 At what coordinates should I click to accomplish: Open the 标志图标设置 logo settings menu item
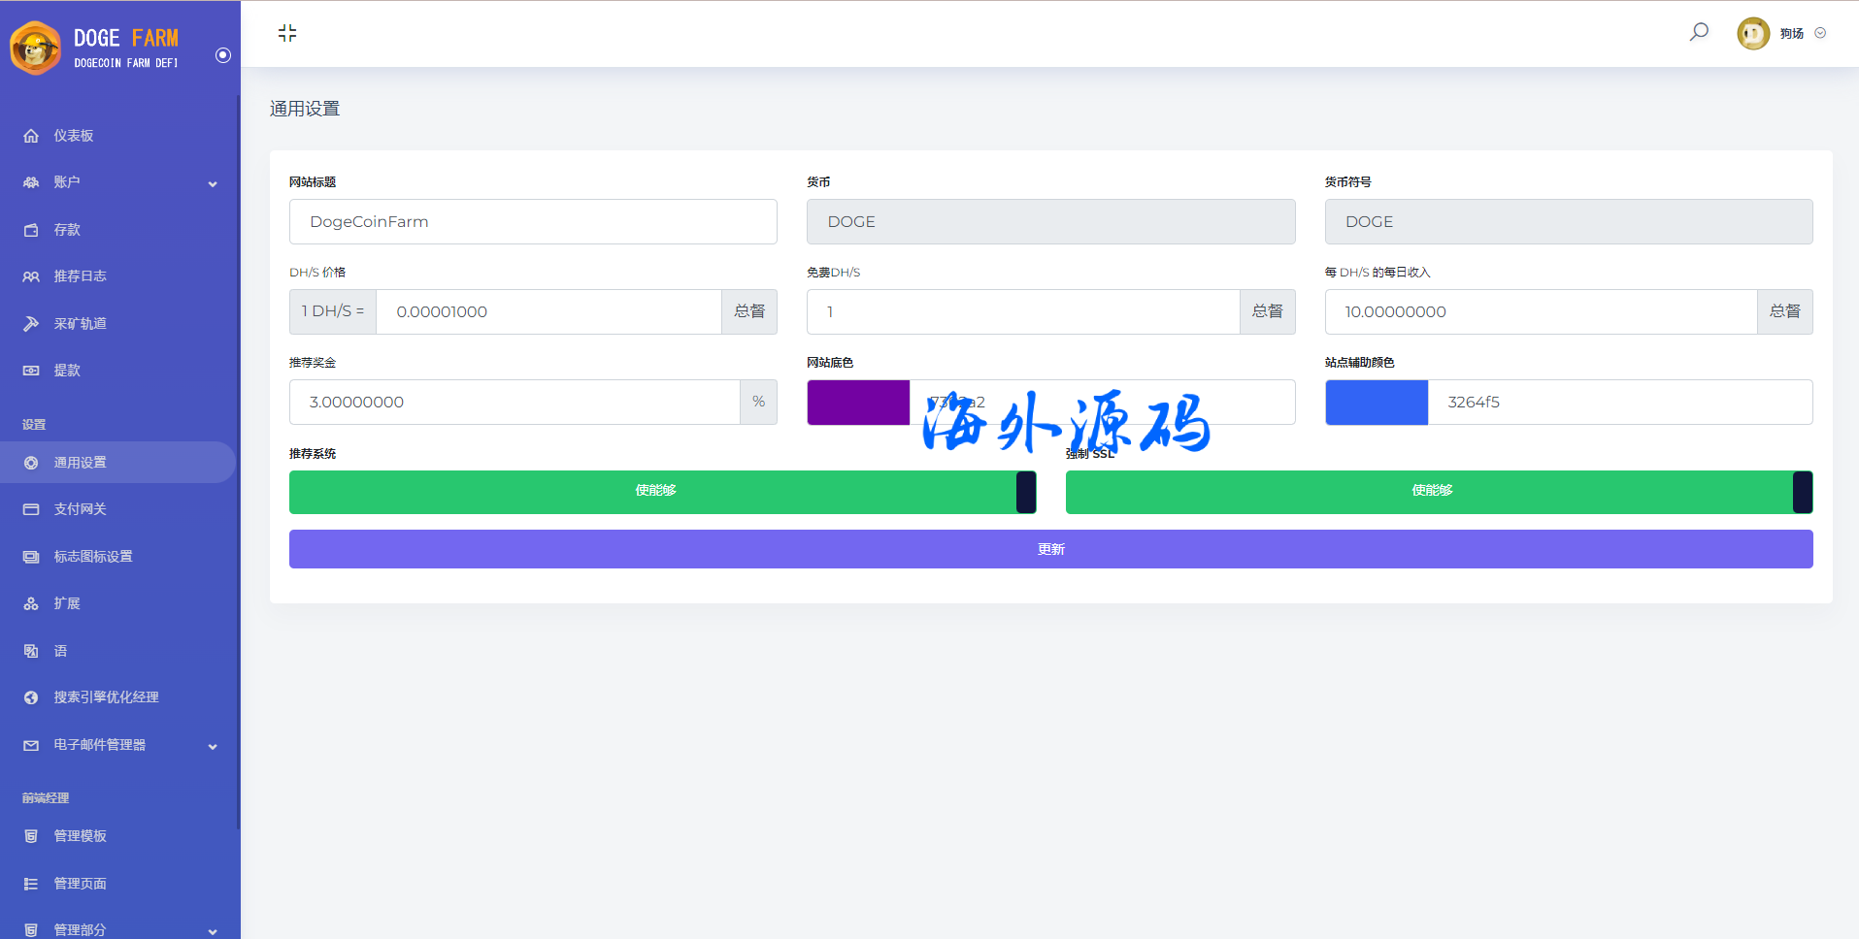pyautogui.click(x=92, y=557)
